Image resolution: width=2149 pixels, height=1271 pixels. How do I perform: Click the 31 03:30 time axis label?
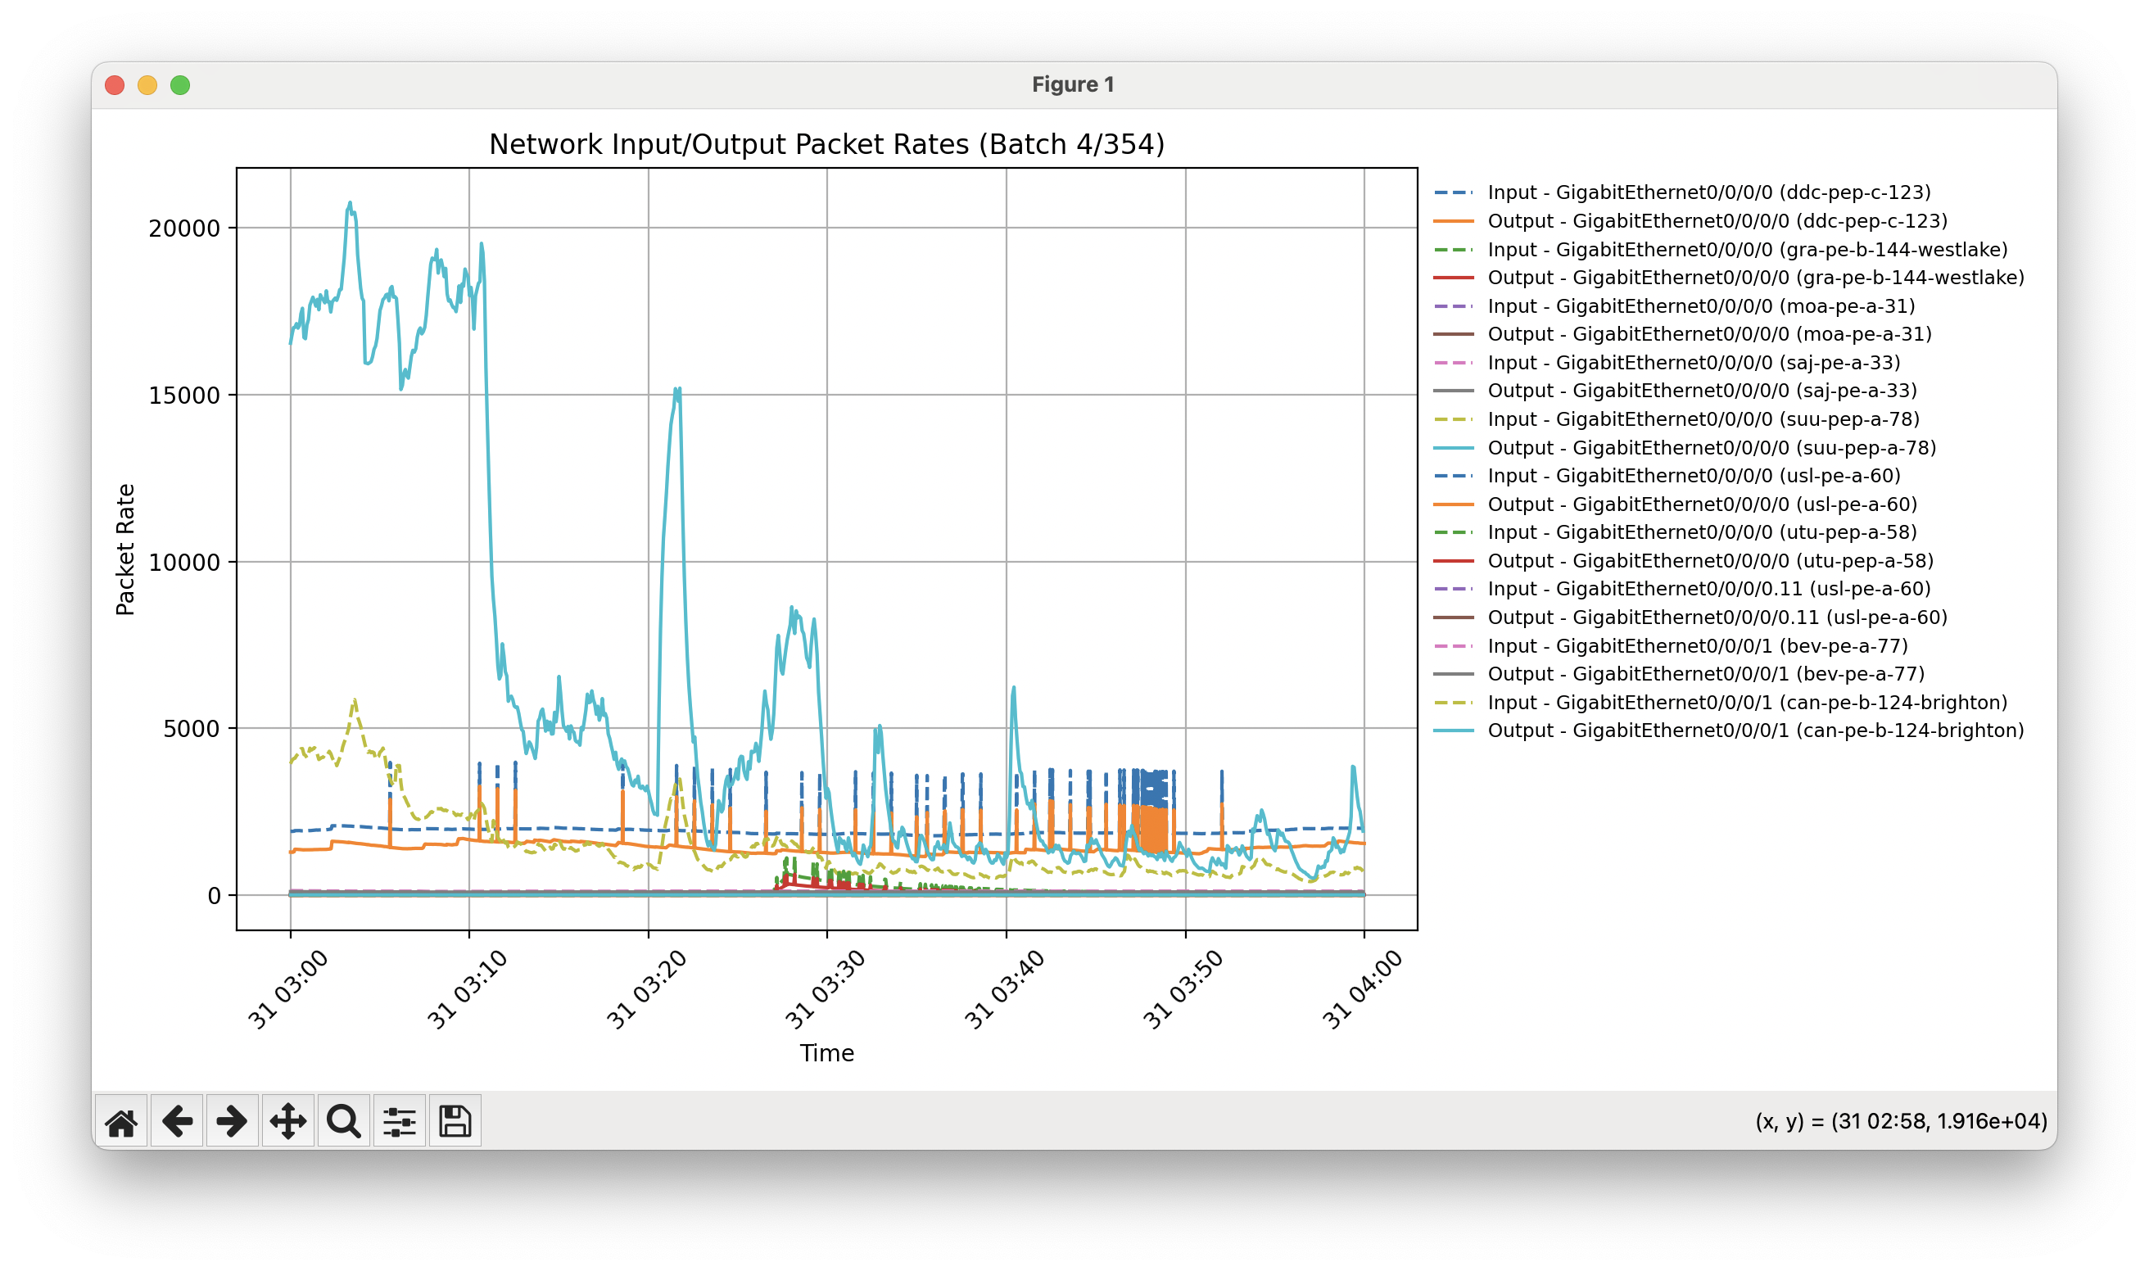click(826, 990)
